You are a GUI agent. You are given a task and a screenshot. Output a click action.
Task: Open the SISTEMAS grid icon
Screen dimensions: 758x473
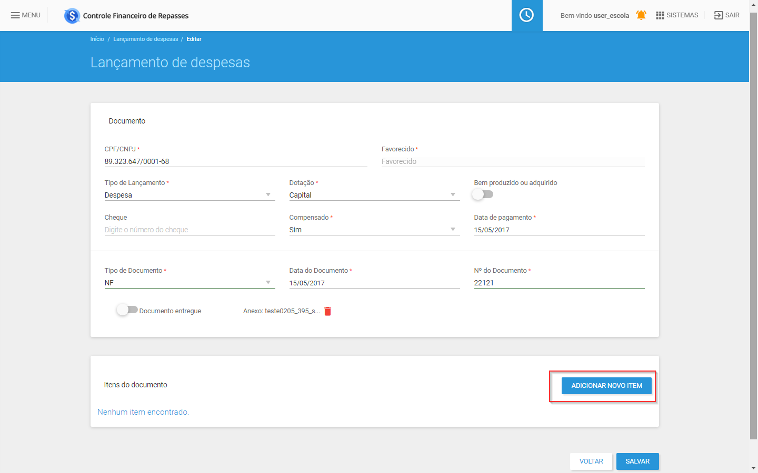click(660, 15)
